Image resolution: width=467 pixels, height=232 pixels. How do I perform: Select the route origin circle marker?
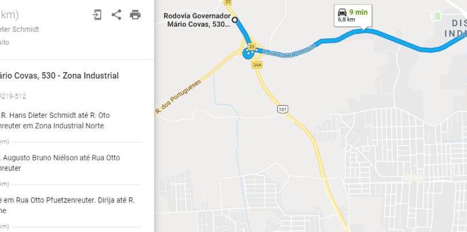235,20
